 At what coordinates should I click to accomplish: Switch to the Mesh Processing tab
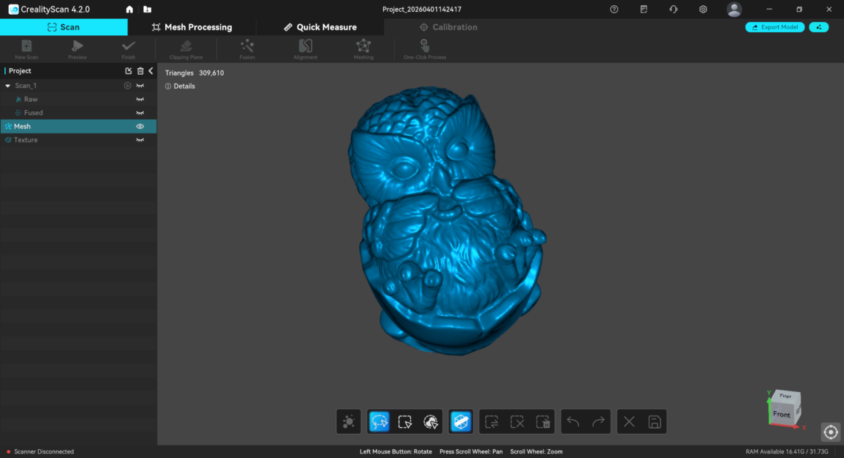[x=192, y=27]
